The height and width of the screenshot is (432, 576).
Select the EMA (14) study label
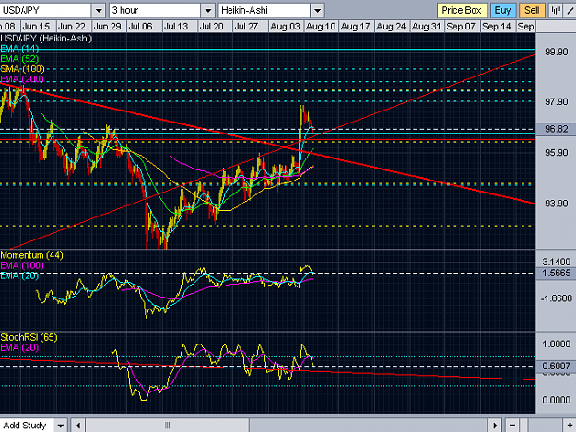coord(19,49)
